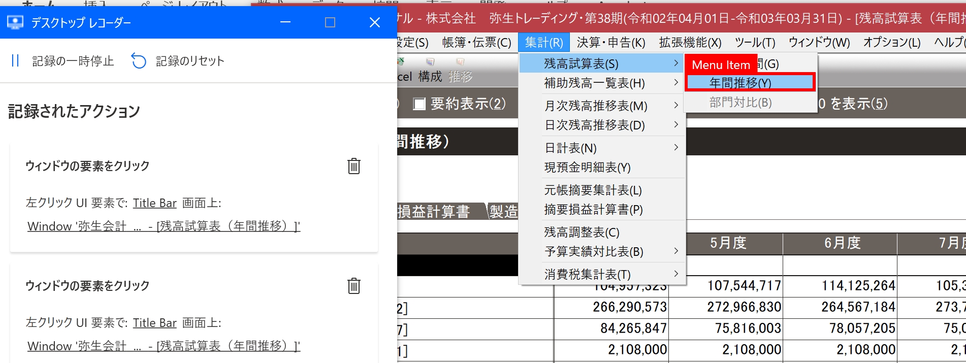
Task: Delete the first recorded action via trash icon
Action: pyautogui.click(x=353, y=166)
